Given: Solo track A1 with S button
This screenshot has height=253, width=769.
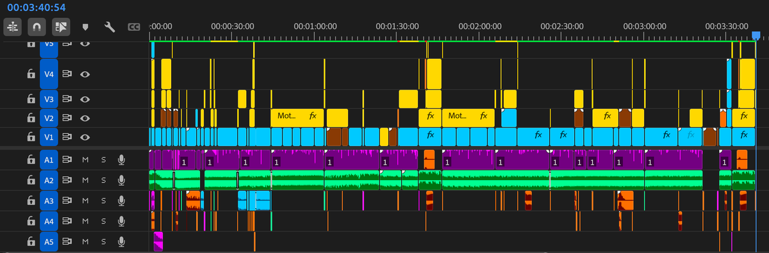Looking at the screenshot, I should 103,161.
